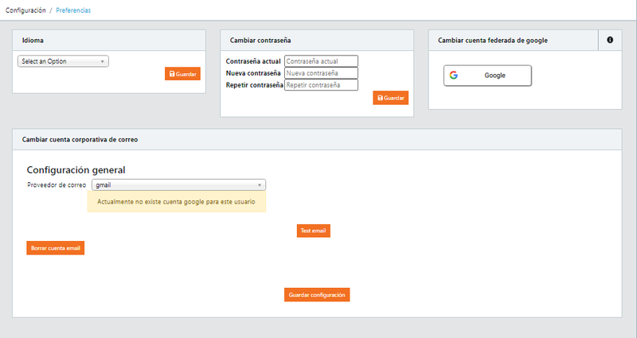Save the language with the Idioma Guardar button

coord(182,74)
